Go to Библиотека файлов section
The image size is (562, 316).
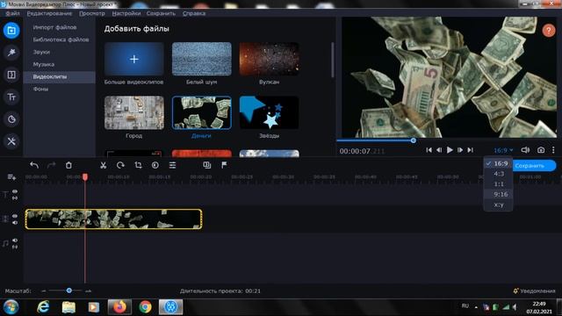pos(60,39)
